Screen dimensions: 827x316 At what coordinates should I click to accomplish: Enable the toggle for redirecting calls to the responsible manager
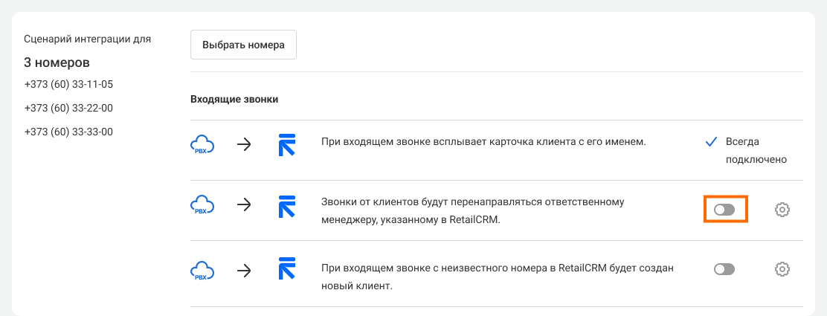tap(724, 210)
